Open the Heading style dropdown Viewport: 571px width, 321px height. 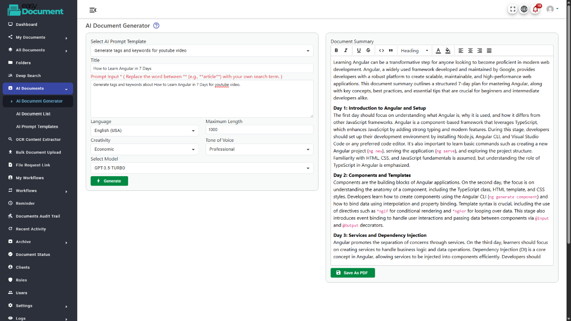tap(414, 50)
